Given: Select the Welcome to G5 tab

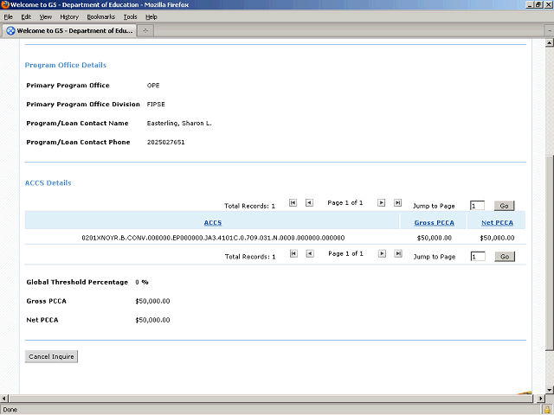Looking at the screenshot, I should point(69,31).
